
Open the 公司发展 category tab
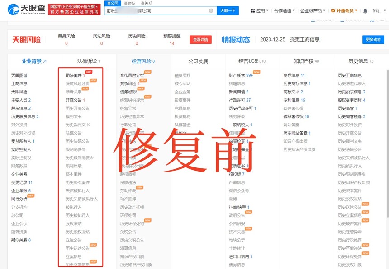click(198, 61)
